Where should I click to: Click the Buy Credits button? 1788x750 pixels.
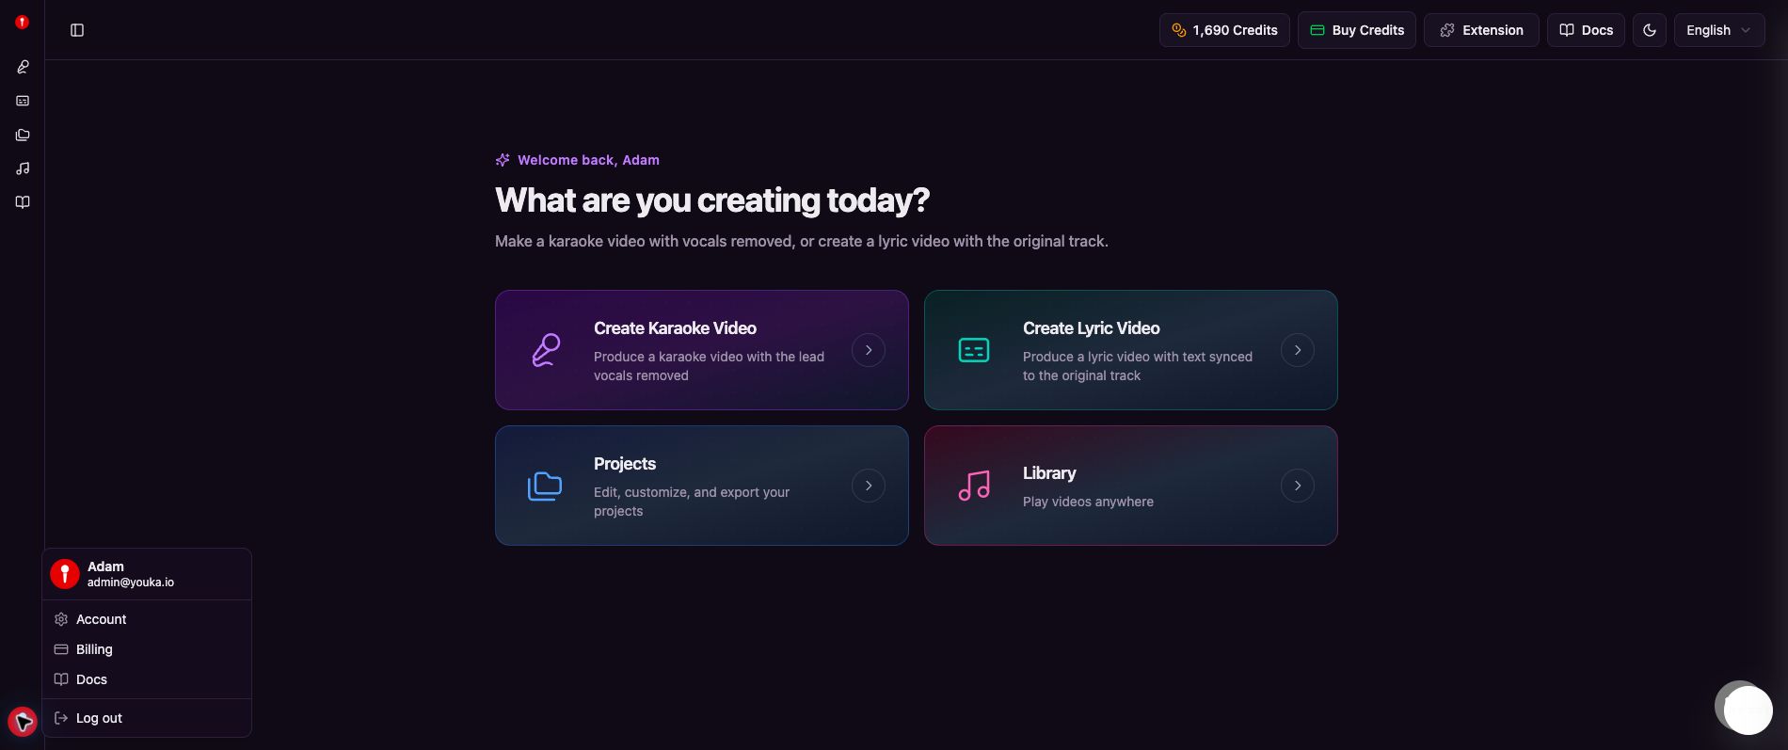click(1356, 30)
